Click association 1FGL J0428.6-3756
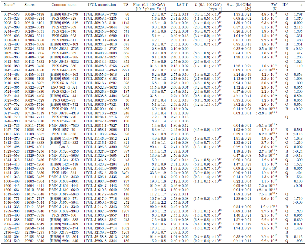This screenshot has height=245, width=307. (x=101, y=66)
